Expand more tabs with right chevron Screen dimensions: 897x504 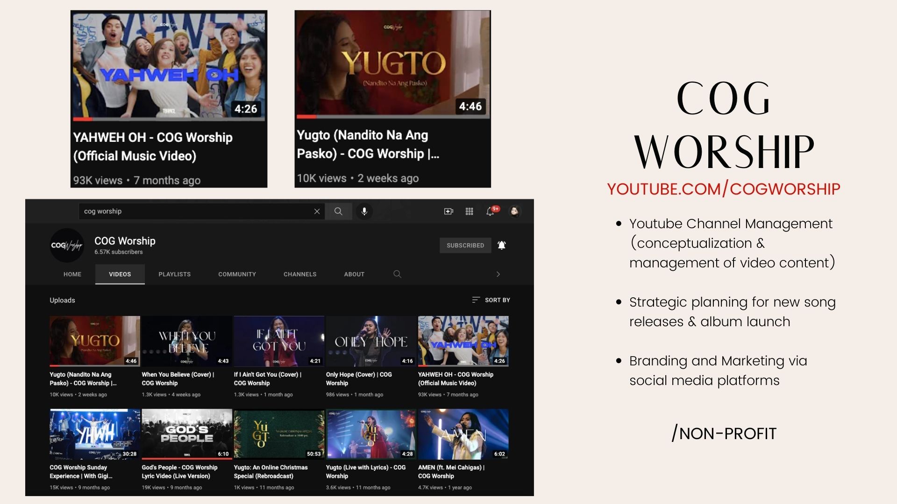[x=498, y=274]
